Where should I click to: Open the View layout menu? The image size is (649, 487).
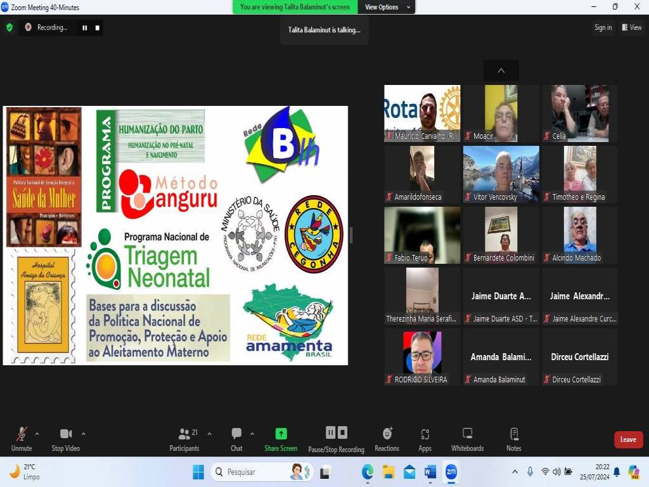(632, 27)
